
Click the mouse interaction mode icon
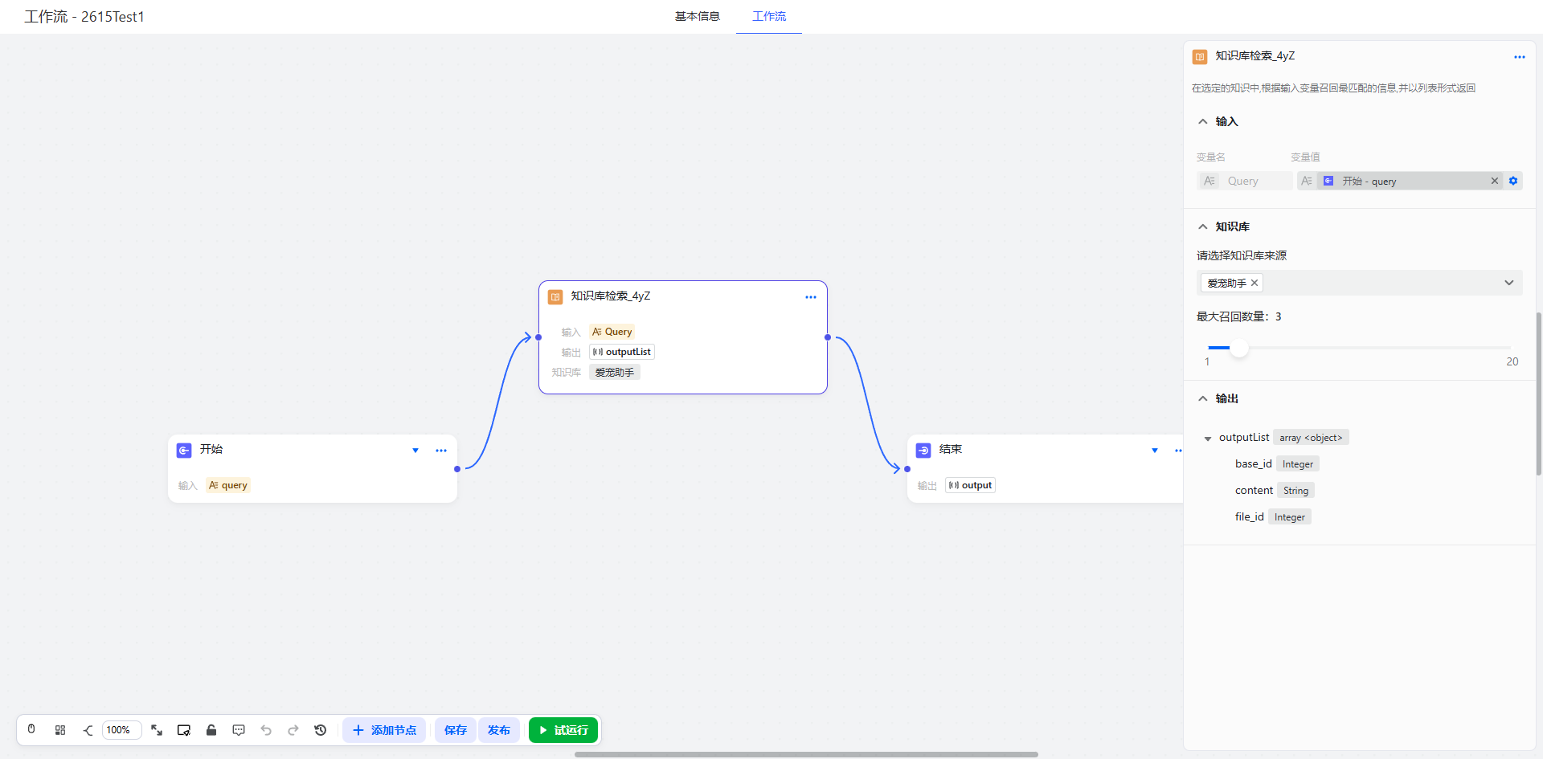(x=31, y=730)
